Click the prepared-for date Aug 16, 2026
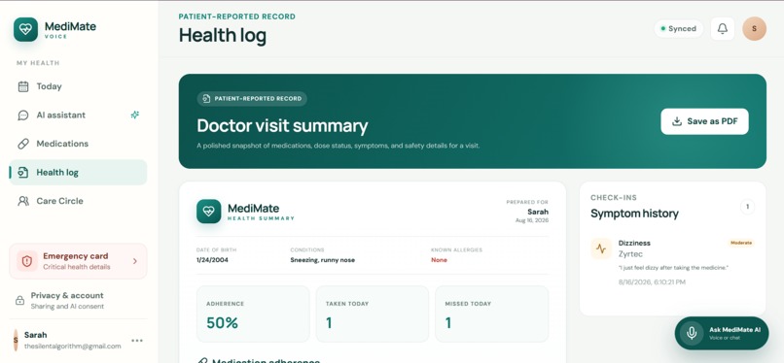This screenshot has height=363, width=784. 532,220
